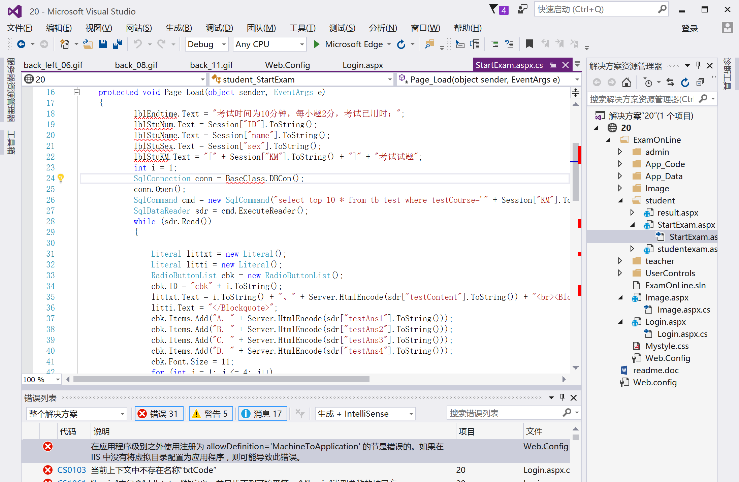Switch to the Web.Config tab
The image size is (739, 482).
click(x=287, y=65)
